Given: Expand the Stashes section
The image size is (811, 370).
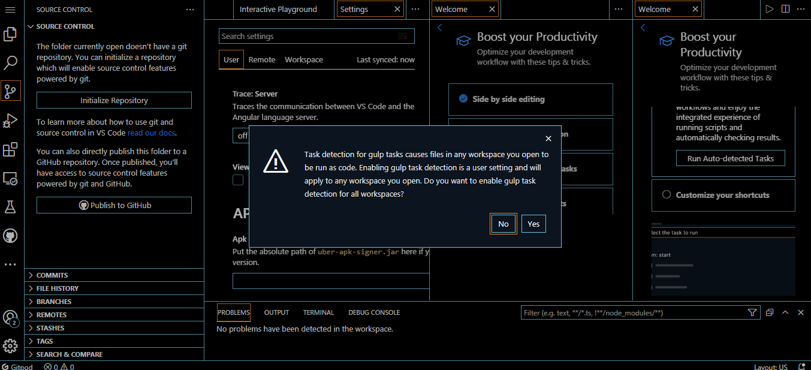Looking at the screenshot, I should pos(114,328).
